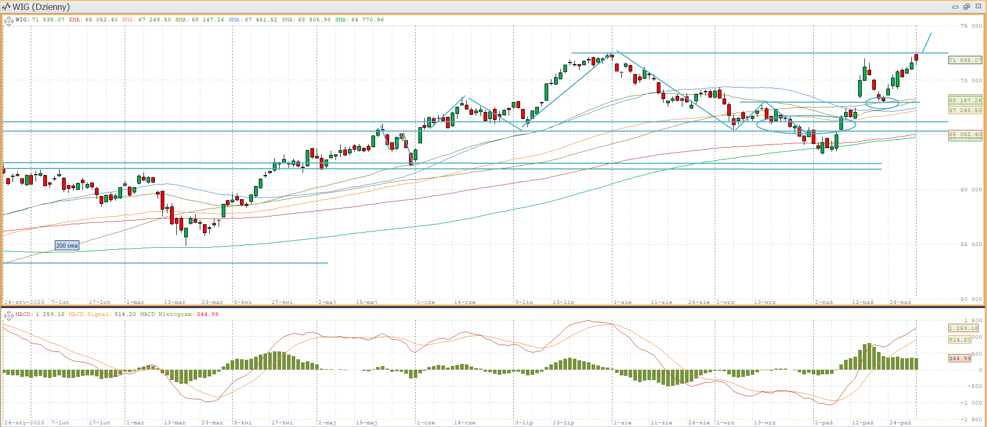Minimize the WIG chart window
987x427 pixels.
point(955,7)
